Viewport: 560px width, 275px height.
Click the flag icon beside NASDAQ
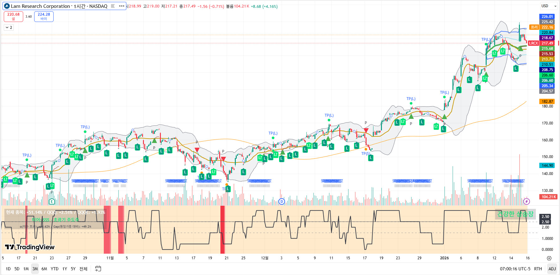pyautogui.click(x=113, y=6)
